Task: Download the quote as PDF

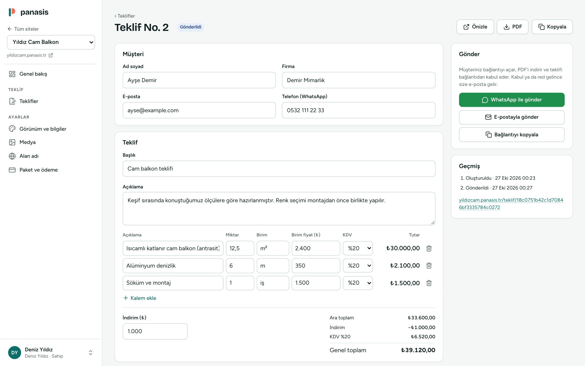Action: coord(512,27)
